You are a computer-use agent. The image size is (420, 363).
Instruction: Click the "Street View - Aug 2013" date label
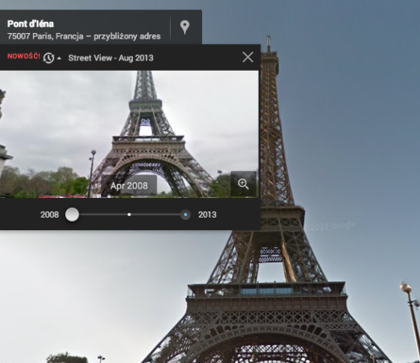tap(111, 58)
